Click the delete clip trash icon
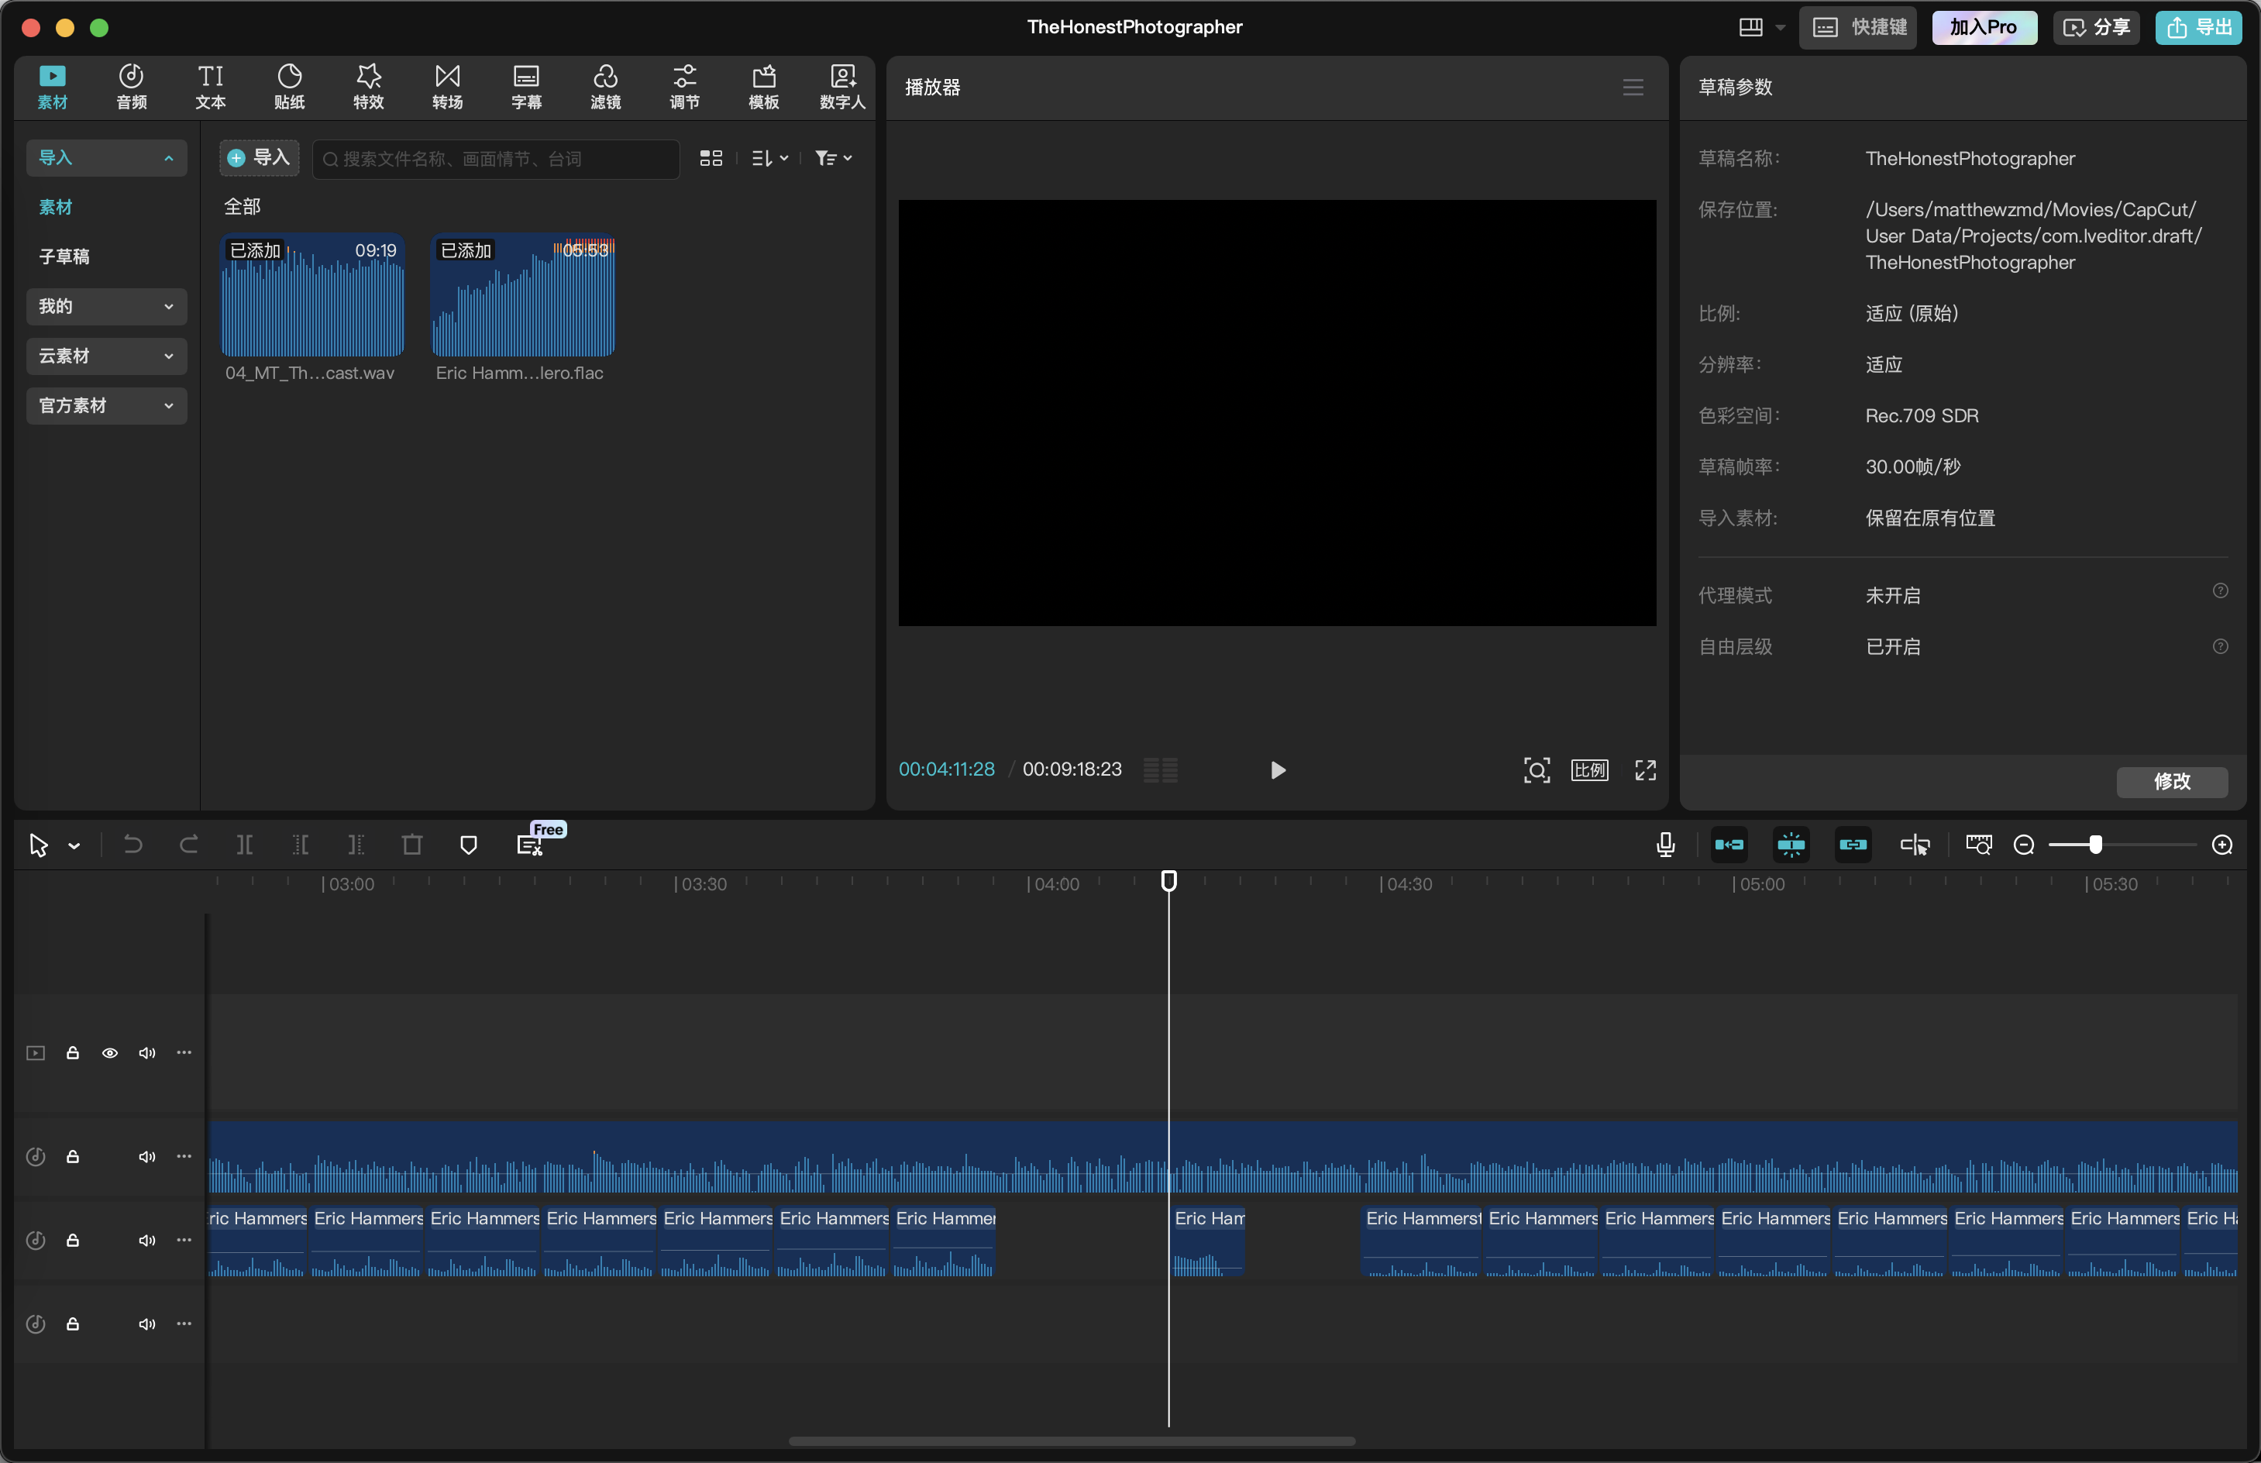The image size is (2261, 1463). pyautogui.click(x=411, y=845)
